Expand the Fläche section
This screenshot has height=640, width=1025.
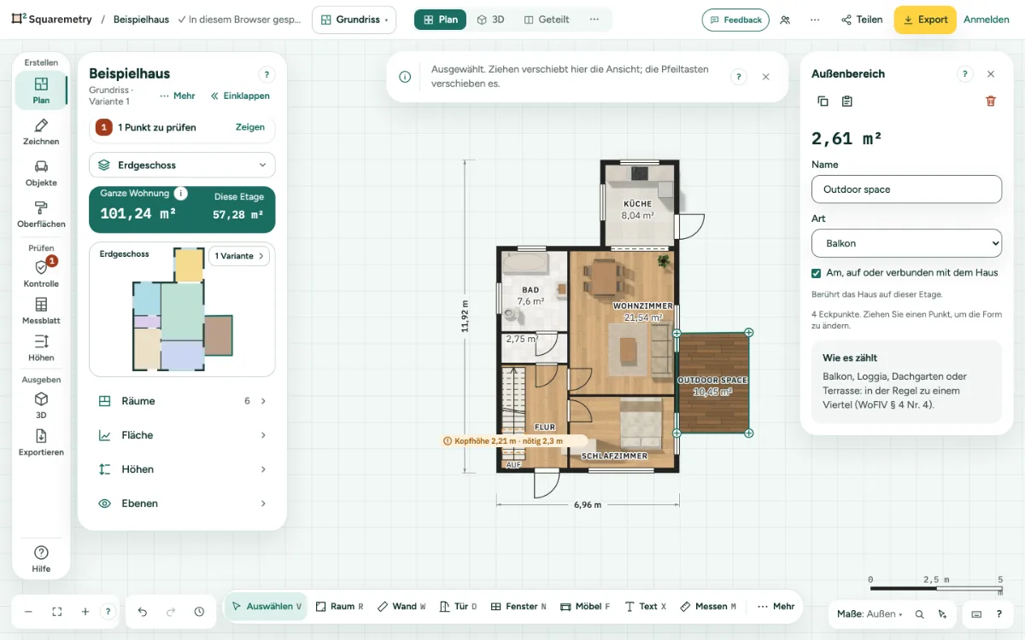click(182, 435)
